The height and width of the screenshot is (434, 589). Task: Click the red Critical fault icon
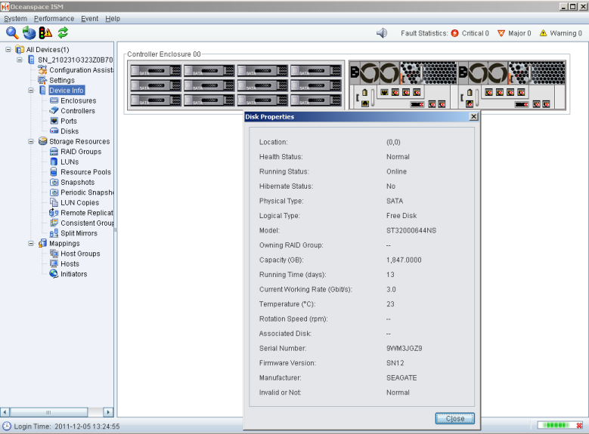454,33
